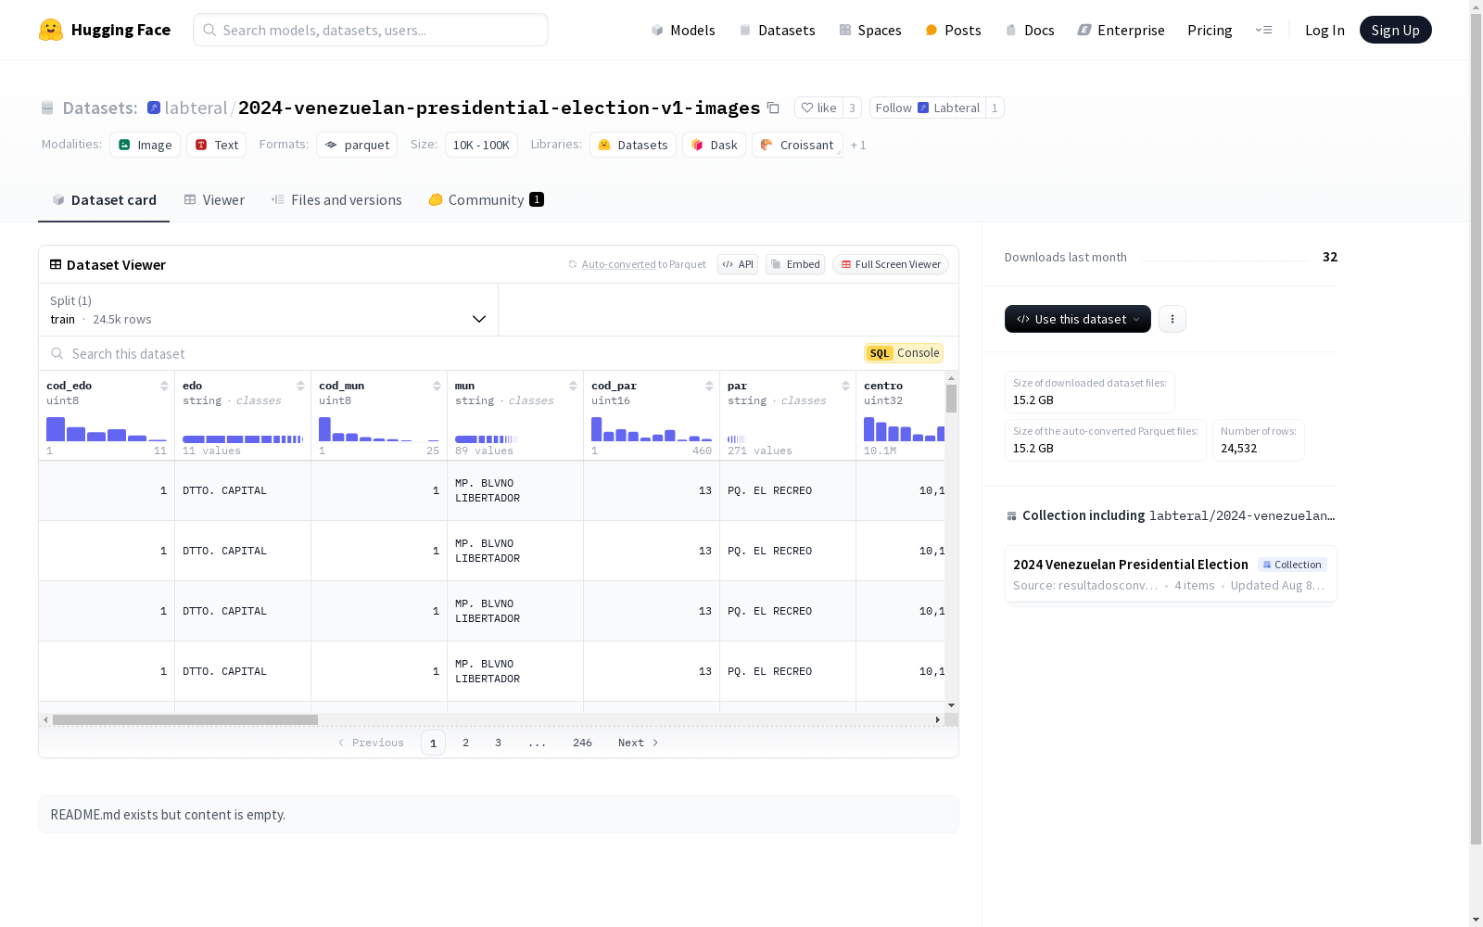Open the Files and versions tab
1483x927 pixels.
336,200
